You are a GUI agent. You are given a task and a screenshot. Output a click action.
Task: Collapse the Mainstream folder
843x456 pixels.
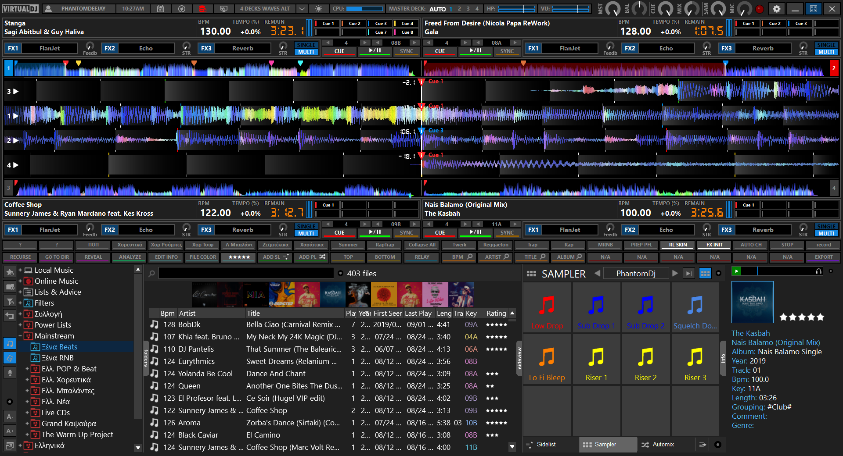[20, 336]
